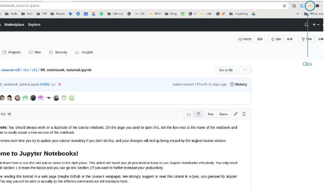Open the Nexxt bookmarks folder

click(58, 14)
